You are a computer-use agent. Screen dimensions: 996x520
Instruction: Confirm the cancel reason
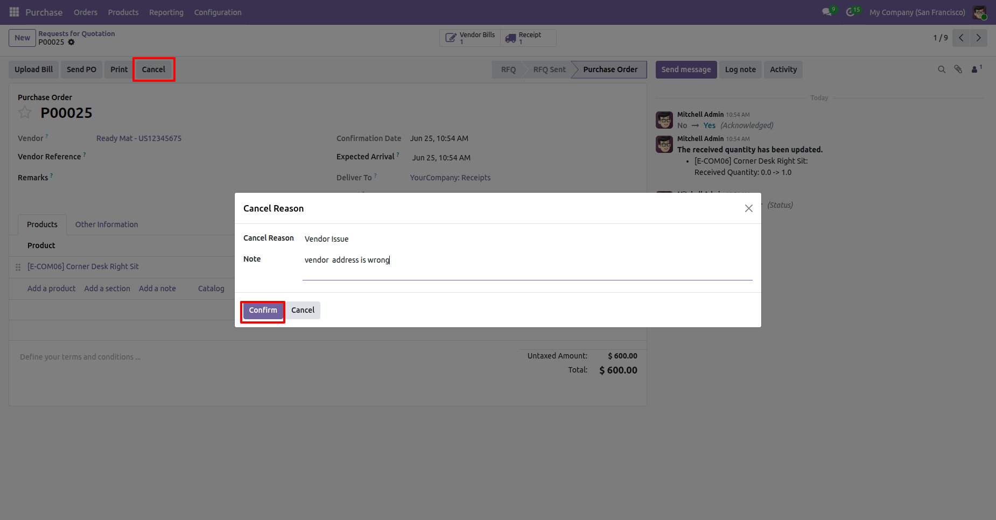263,310
